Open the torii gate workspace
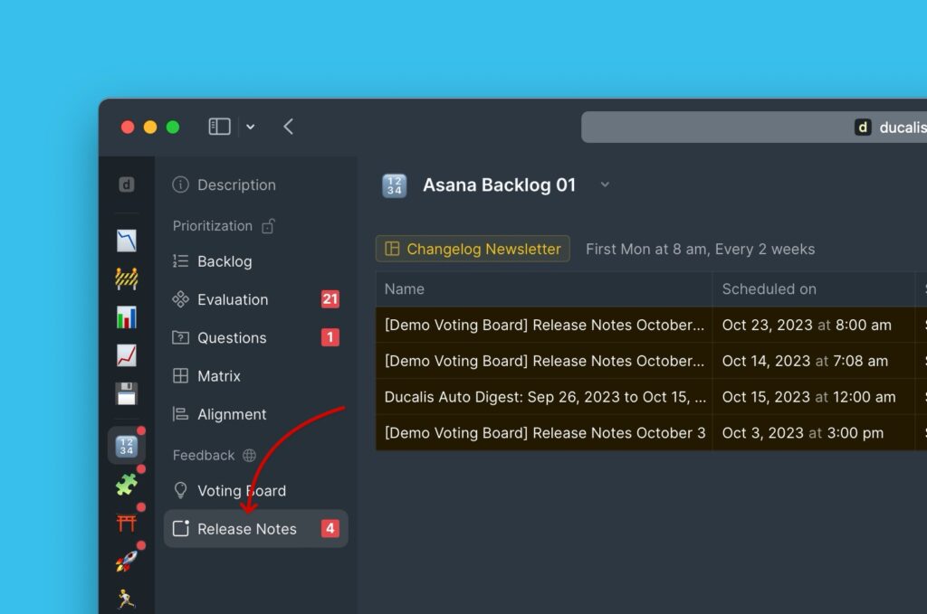927x614 pixels. pos(127,522)
